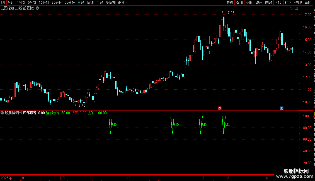Click the first 逃顶 signal label
This screenshot has height=181, width=315.
(x=114, y=124)
